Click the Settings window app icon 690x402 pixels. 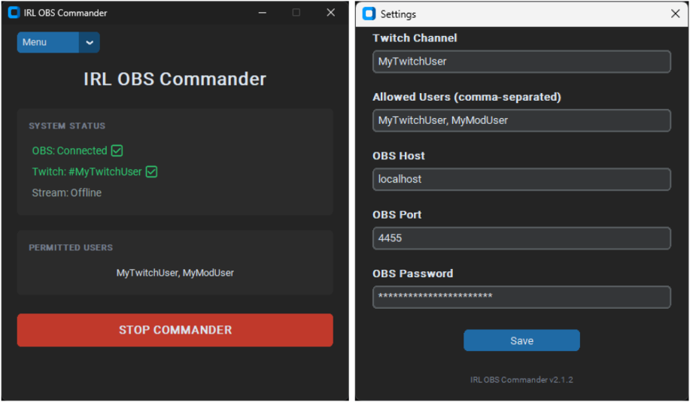click(369, 14)
